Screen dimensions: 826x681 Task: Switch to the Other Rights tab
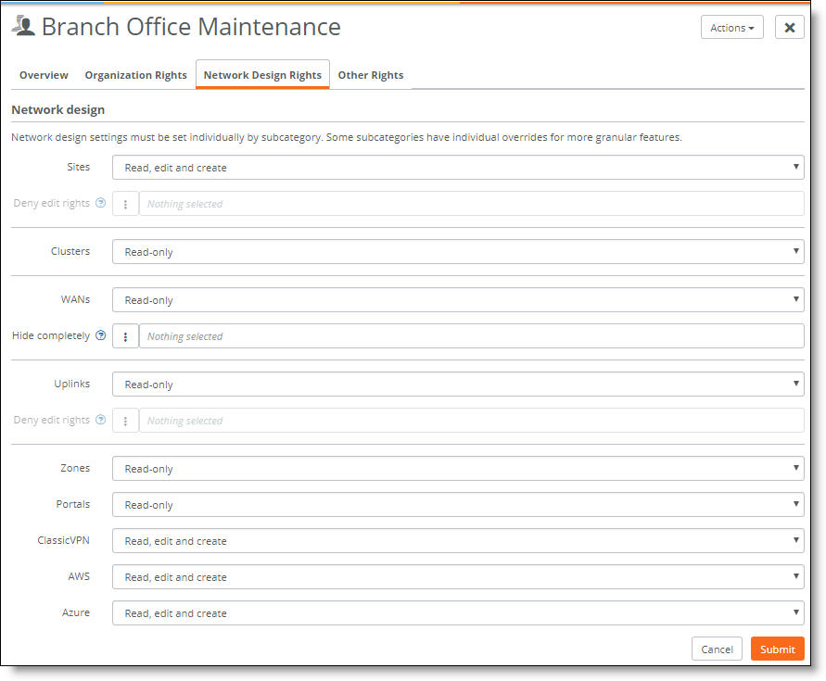pos(370,75)
